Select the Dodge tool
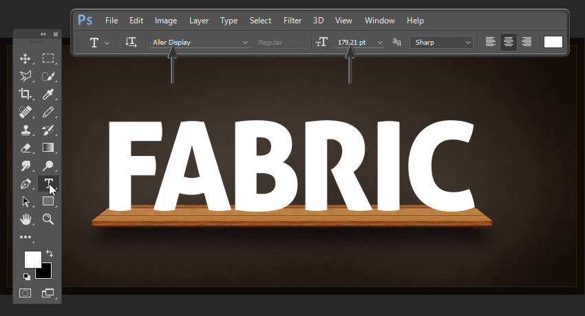 click(x=47, y=166)
